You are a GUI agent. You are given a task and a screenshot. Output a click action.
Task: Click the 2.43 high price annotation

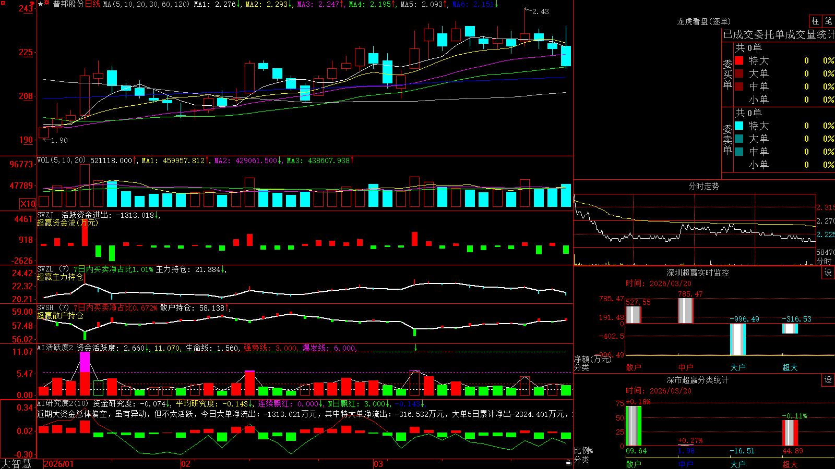(541, 11)
